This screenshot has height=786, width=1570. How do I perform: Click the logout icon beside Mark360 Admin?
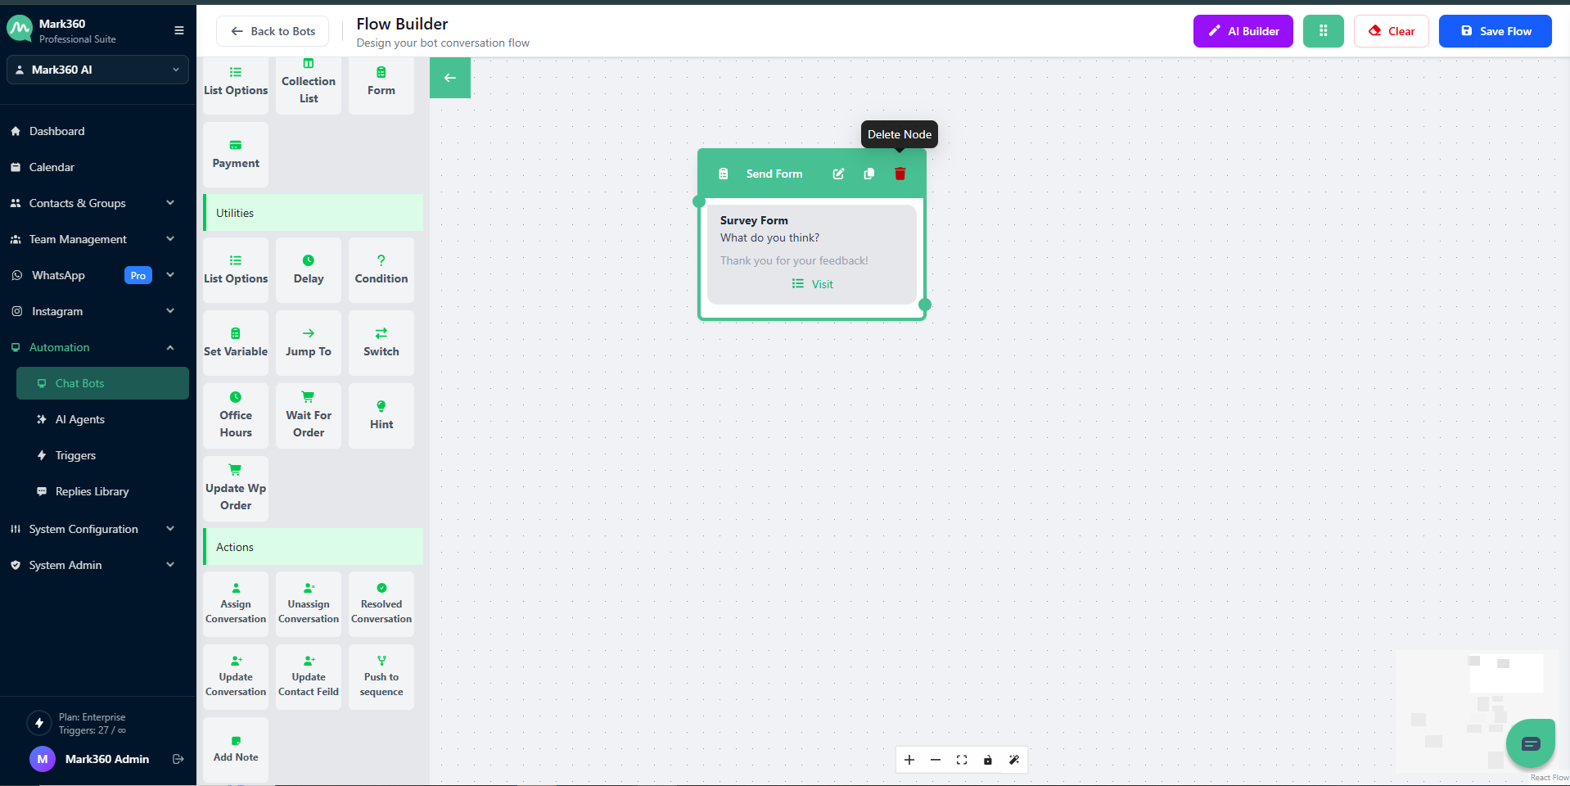coord(178,759)
